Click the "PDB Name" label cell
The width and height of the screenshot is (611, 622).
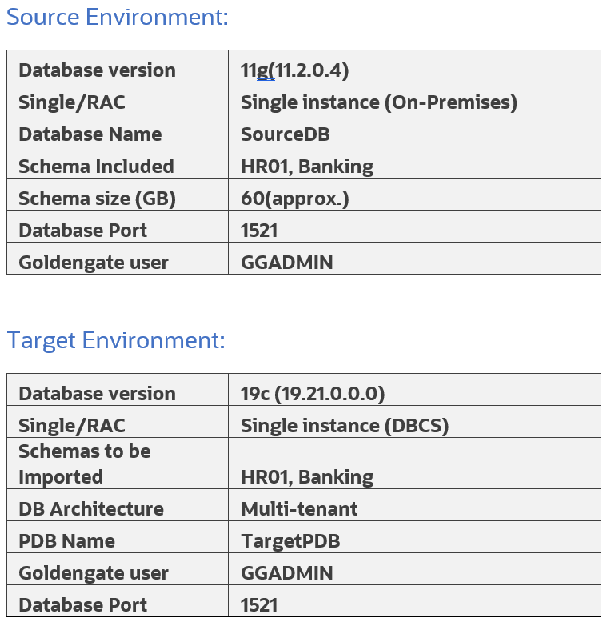(x=66, y=541)
